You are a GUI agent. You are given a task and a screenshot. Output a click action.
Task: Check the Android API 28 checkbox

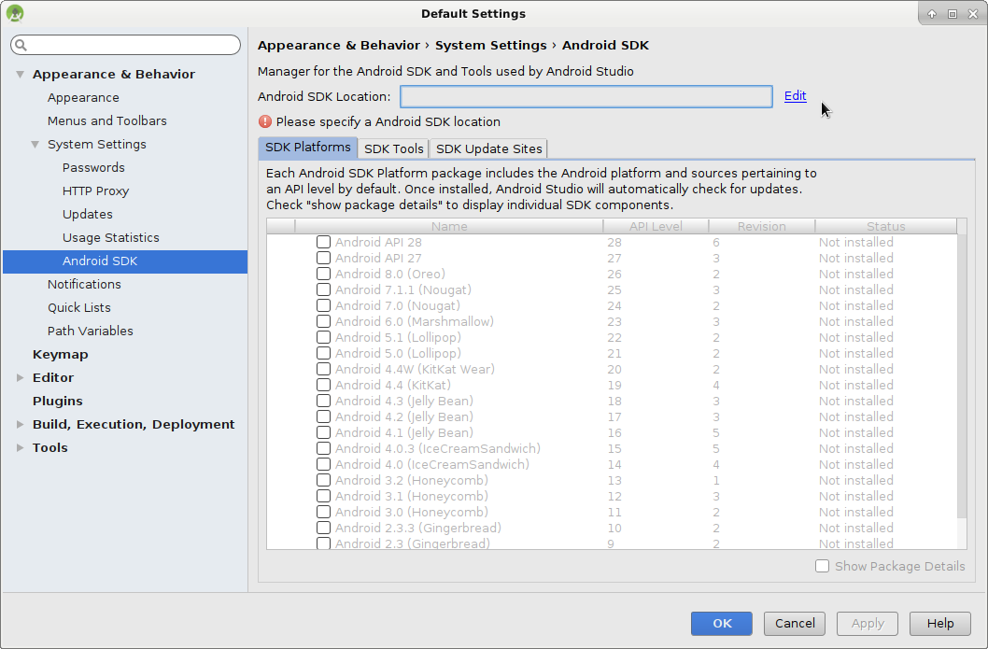coord(323,243)
